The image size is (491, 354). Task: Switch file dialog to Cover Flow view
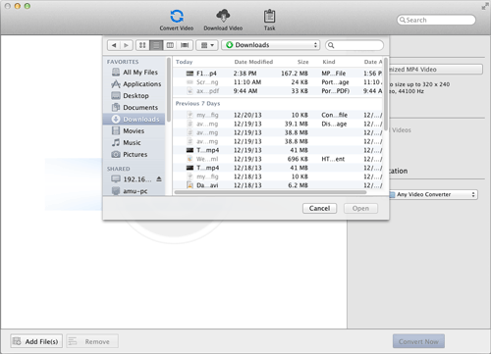185,45
